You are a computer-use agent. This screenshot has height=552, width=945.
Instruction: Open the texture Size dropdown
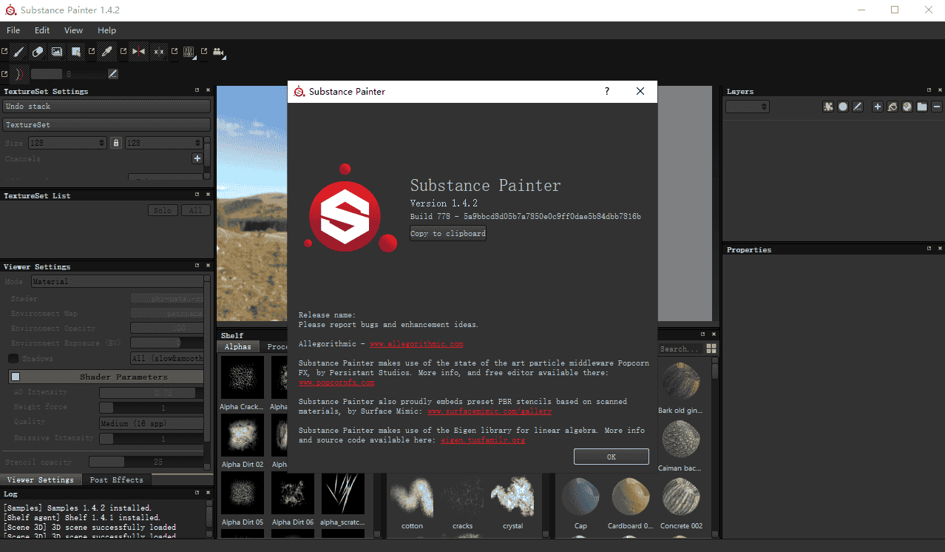pos(67,142)
